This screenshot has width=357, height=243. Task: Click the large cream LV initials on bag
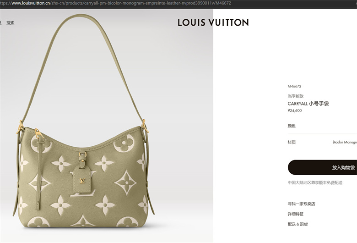tap(83, 183)
